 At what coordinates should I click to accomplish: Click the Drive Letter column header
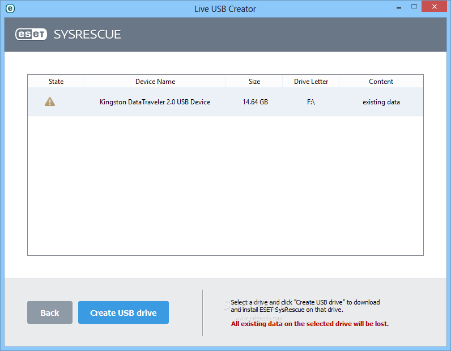[x=311, y=82]
